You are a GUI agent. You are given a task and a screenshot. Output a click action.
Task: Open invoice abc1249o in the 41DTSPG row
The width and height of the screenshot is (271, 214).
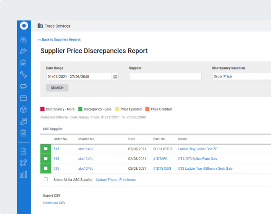coord(86,159)
